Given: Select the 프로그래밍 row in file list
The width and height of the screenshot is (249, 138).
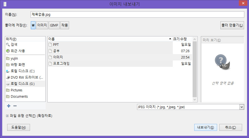Looking at the screenshot, I should (x=120, y=63).
